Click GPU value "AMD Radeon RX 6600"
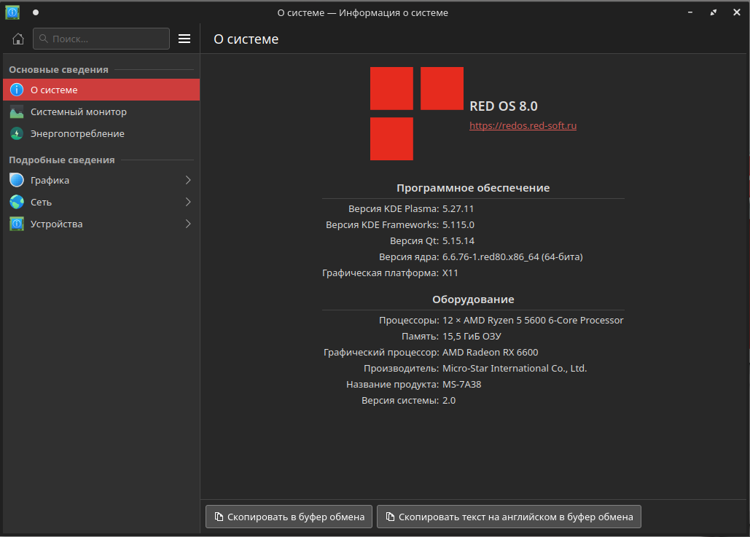 click(x=491, y=353)
